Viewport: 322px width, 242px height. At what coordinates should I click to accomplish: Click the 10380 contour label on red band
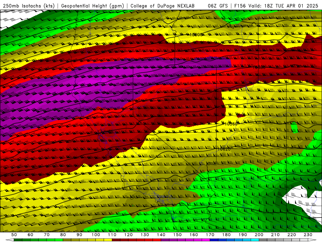click(x=259, y=67)
